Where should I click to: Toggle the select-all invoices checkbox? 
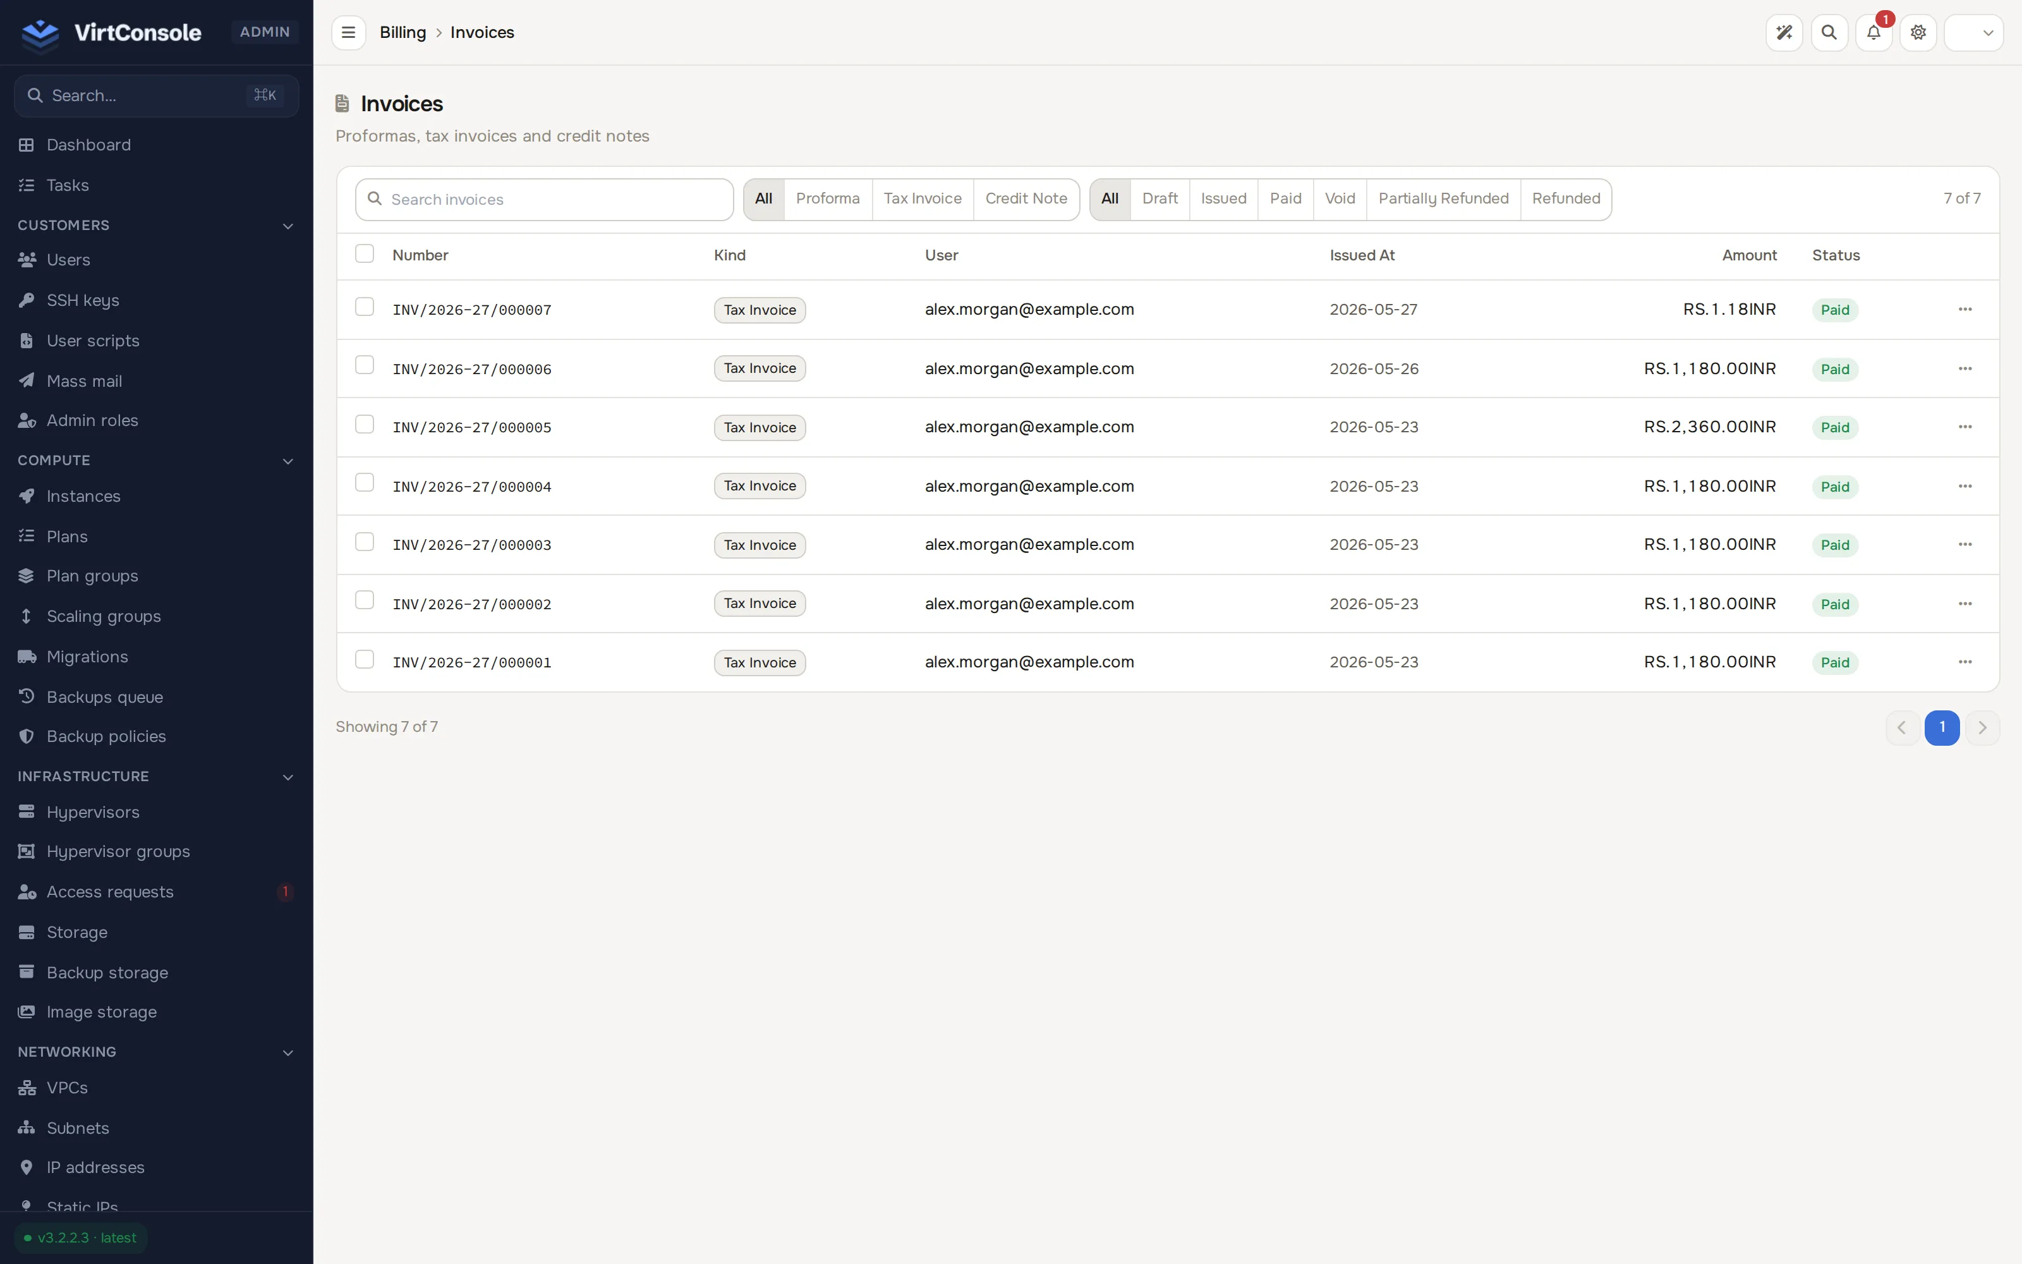tap(365, 253)
